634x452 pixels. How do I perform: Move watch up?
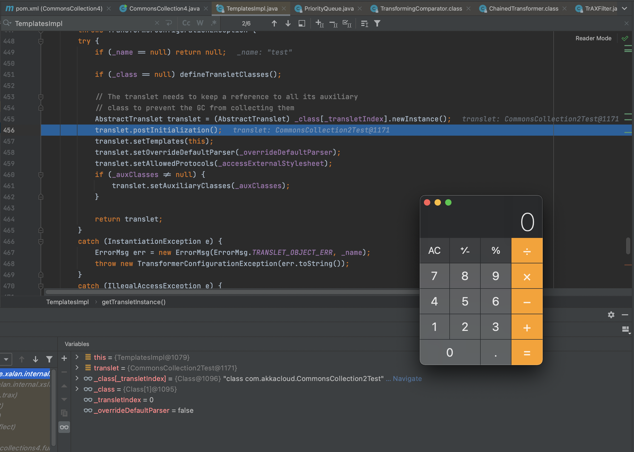coord(64,386)
